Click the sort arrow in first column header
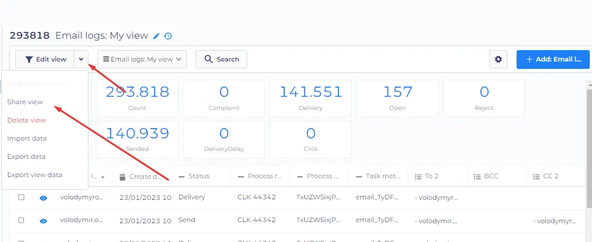This screenshot has width=592, height=242. click(103, 177)
